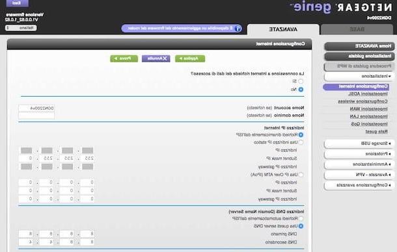Expand the Protezione sidebar section
This screenshot has height=252, width=397.
359,154
